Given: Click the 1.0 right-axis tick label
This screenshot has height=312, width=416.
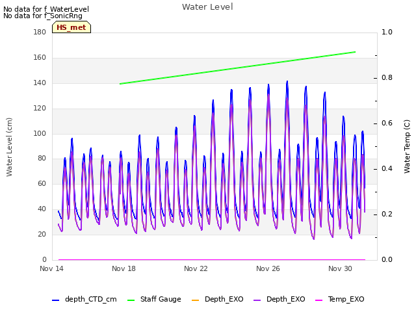Looking at the screenshot, I should 387,32.
